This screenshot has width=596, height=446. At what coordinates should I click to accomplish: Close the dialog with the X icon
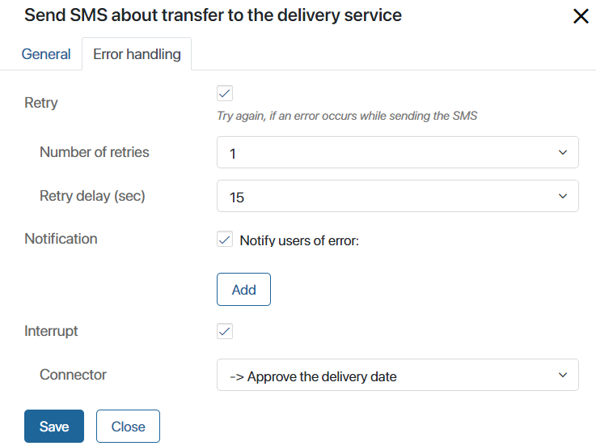[x=581, y=16]
